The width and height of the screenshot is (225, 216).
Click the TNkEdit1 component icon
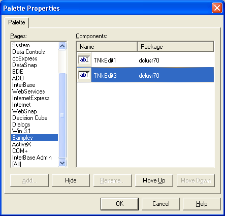coord(84,60)
